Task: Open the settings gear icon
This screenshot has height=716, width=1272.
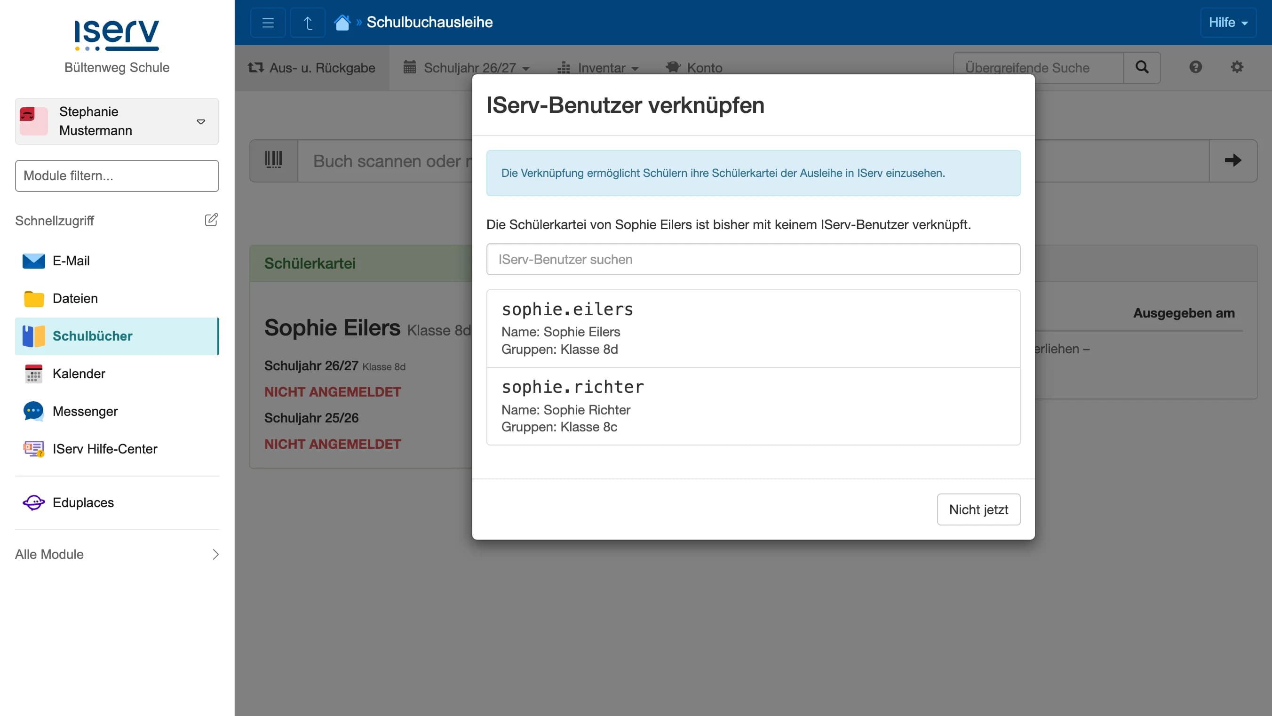Action: point(1236,67)
